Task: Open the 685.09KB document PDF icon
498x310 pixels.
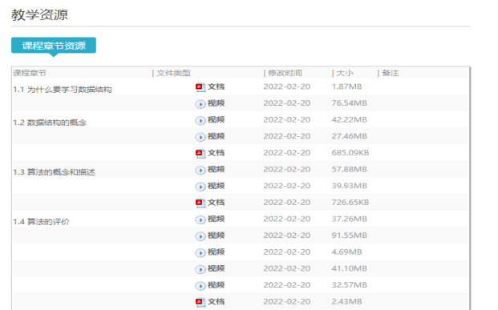Action: 200,154
